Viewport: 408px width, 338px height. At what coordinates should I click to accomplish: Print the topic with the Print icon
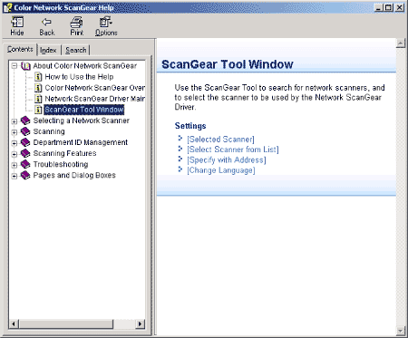[76, 22]
